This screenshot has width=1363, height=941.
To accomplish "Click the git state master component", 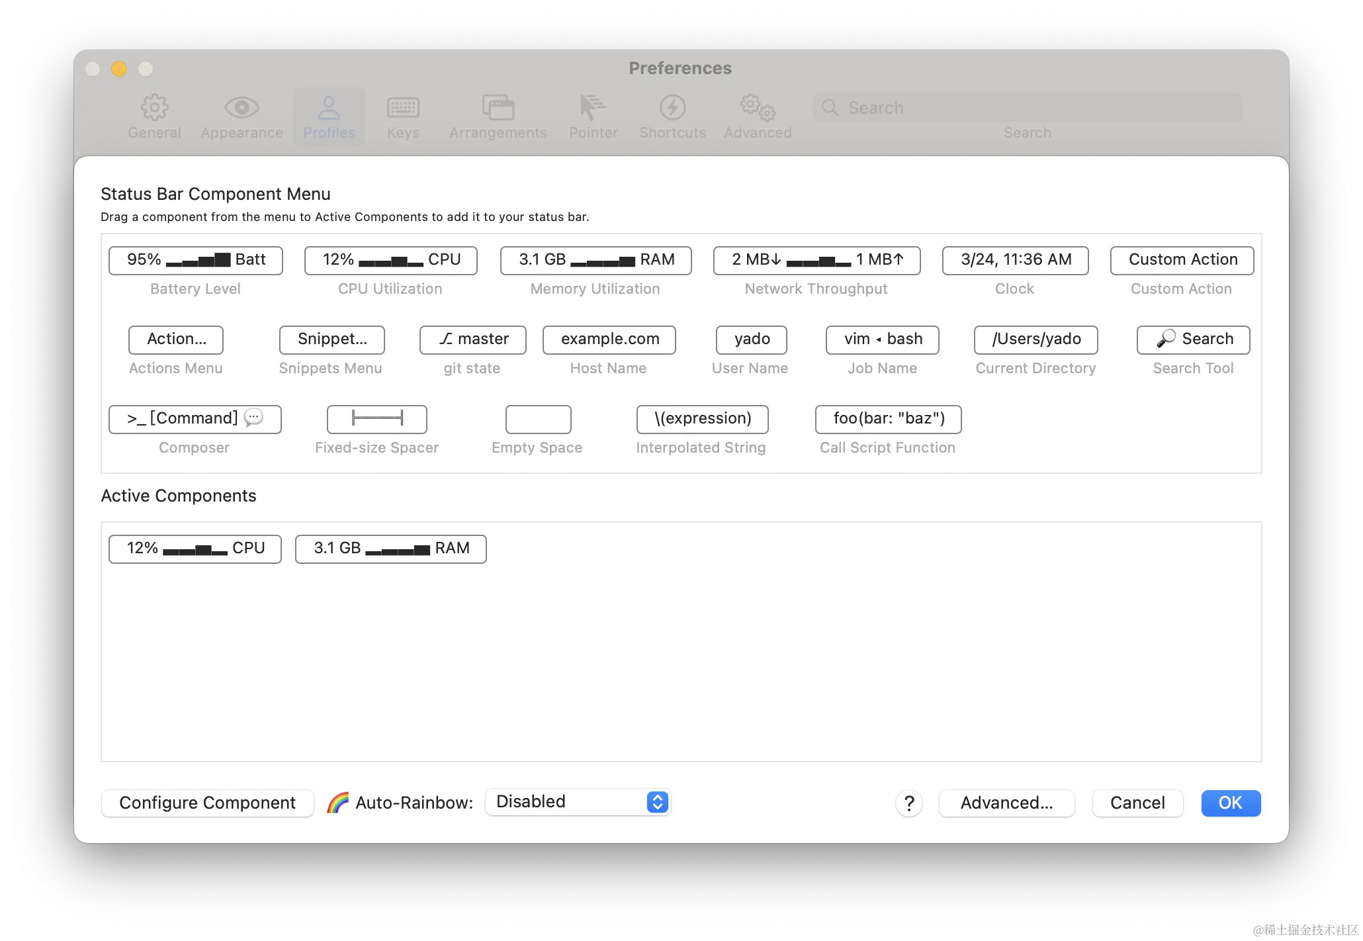I will (x=472, y=339).
